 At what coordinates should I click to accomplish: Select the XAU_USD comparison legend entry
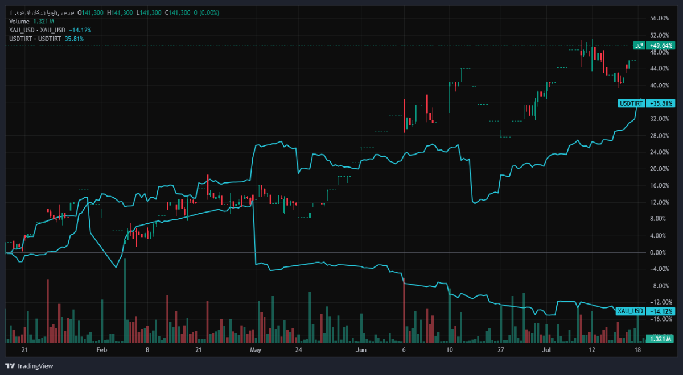tap(50, 30)
